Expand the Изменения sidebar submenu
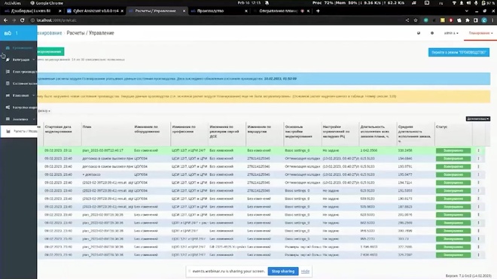The width and height of the screenshot is (497, 279). 34,96
